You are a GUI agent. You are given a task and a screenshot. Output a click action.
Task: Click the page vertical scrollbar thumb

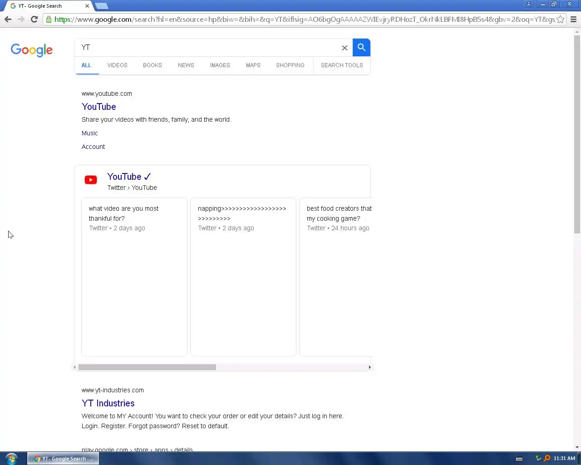click(577, 134)
